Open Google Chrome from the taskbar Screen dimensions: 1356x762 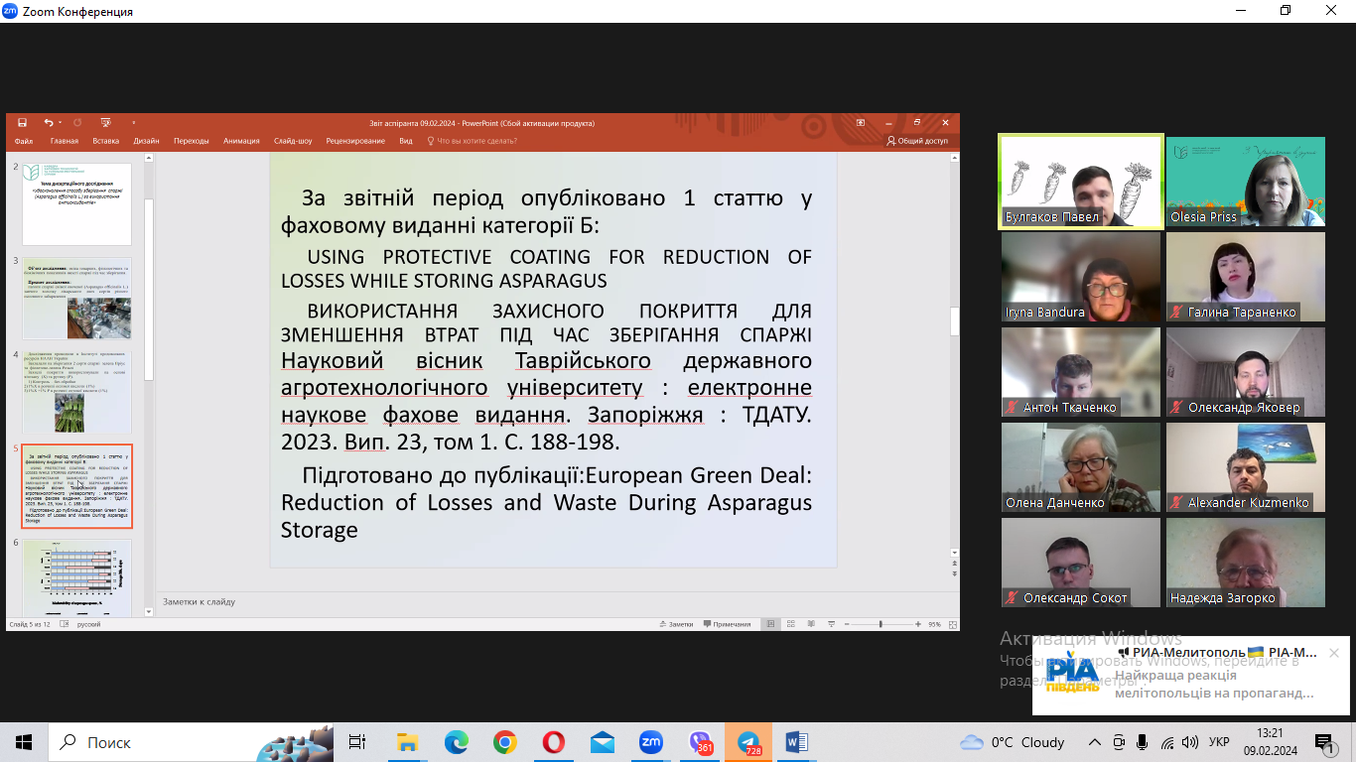pyautogui.click(x=504, y=742)
